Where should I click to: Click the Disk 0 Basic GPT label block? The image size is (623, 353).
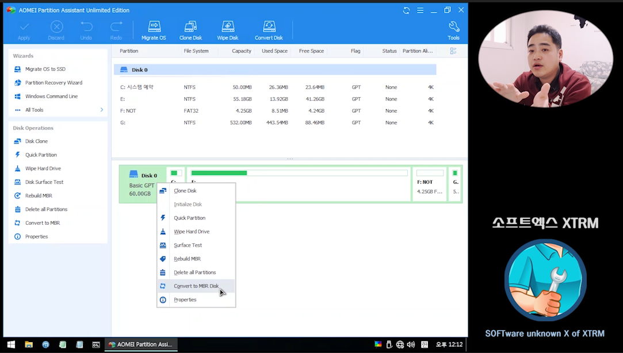click(143, 184)
